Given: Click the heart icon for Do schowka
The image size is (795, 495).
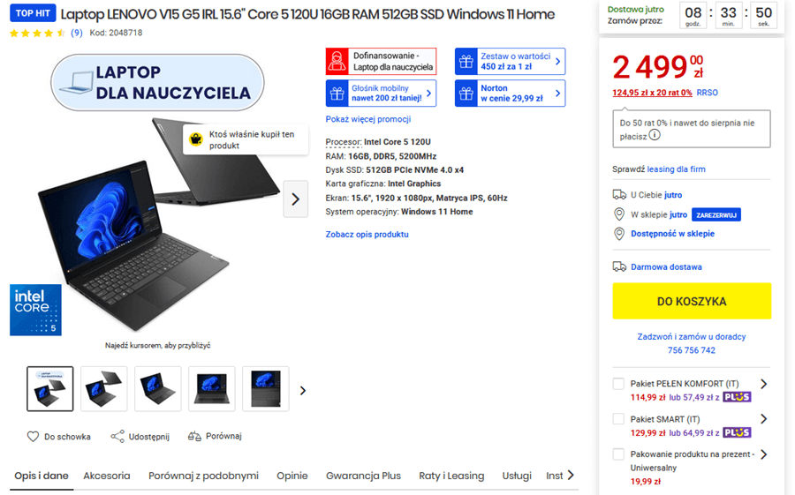Looking at the screenshot, I should pyautogui.click(x=33, y=436).
